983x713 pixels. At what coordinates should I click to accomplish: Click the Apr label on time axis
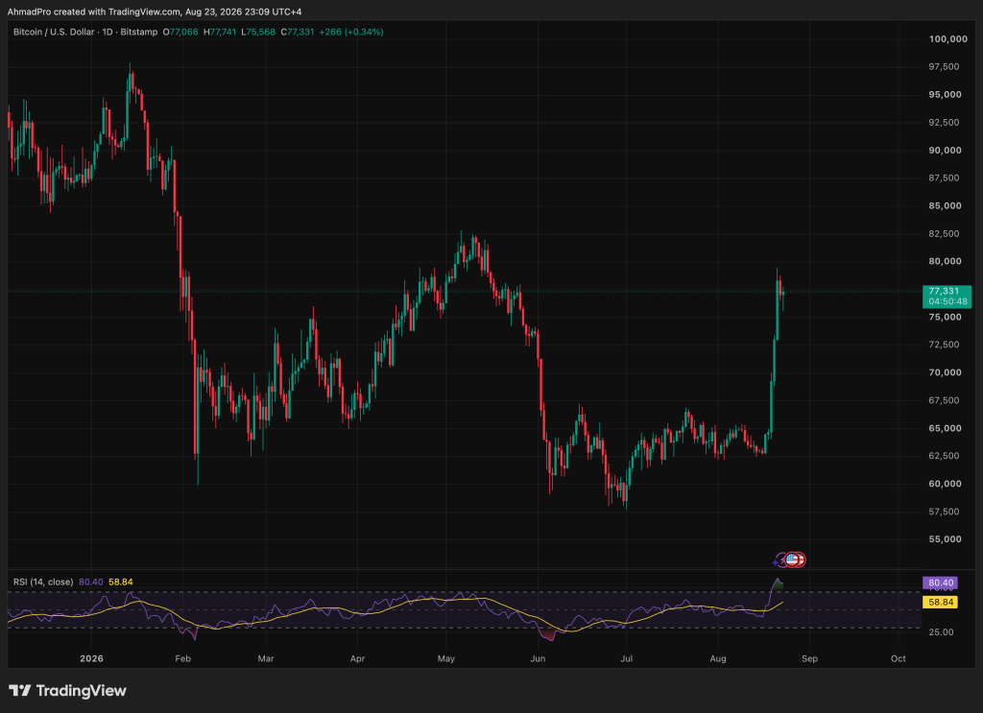(x=357, y=658)
